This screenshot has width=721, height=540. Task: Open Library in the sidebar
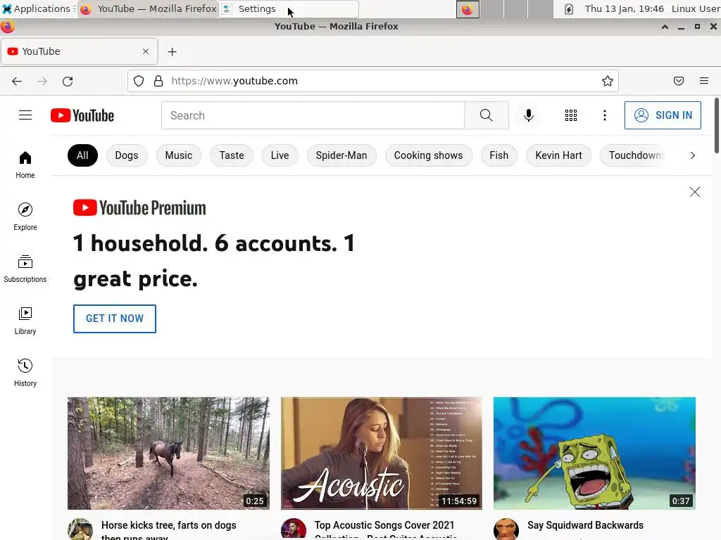(x=25, y=321)
